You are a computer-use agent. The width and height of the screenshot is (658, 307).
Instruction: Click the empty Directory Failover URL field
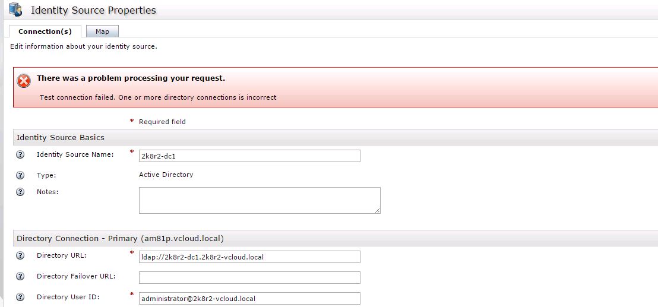pyautogui.click(x=249, y=277)
